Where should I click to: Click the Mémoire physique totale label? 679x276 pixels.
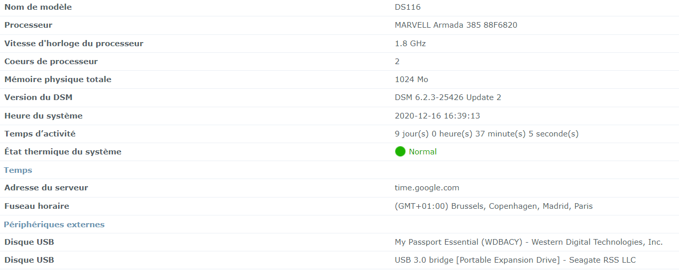(x=58, y=80)
